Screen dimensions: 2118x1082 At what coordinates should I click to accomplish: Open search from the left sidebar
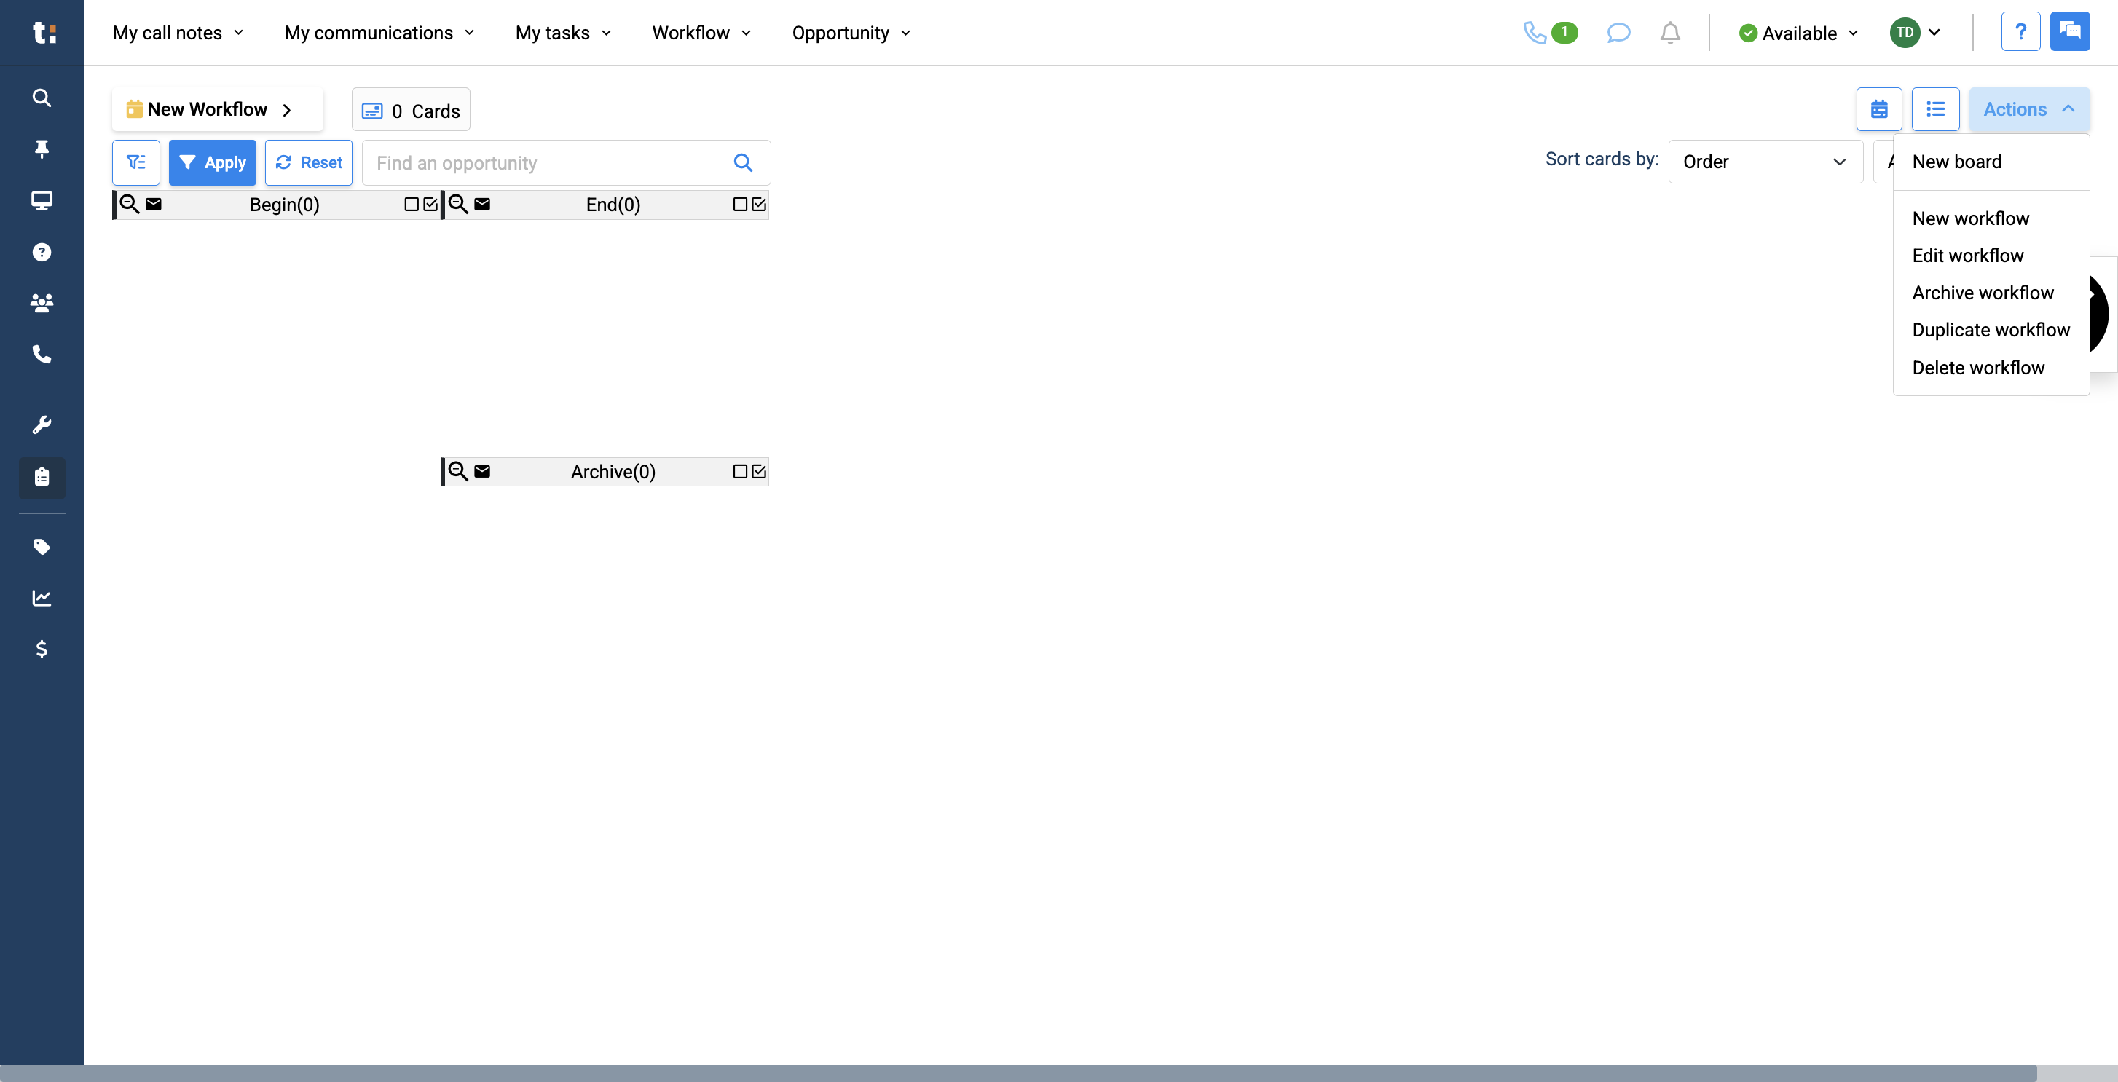41,98
